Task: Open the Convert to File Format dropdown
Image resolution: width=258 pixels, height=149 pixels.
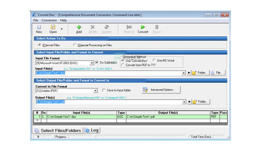Action: click(95, 91)
